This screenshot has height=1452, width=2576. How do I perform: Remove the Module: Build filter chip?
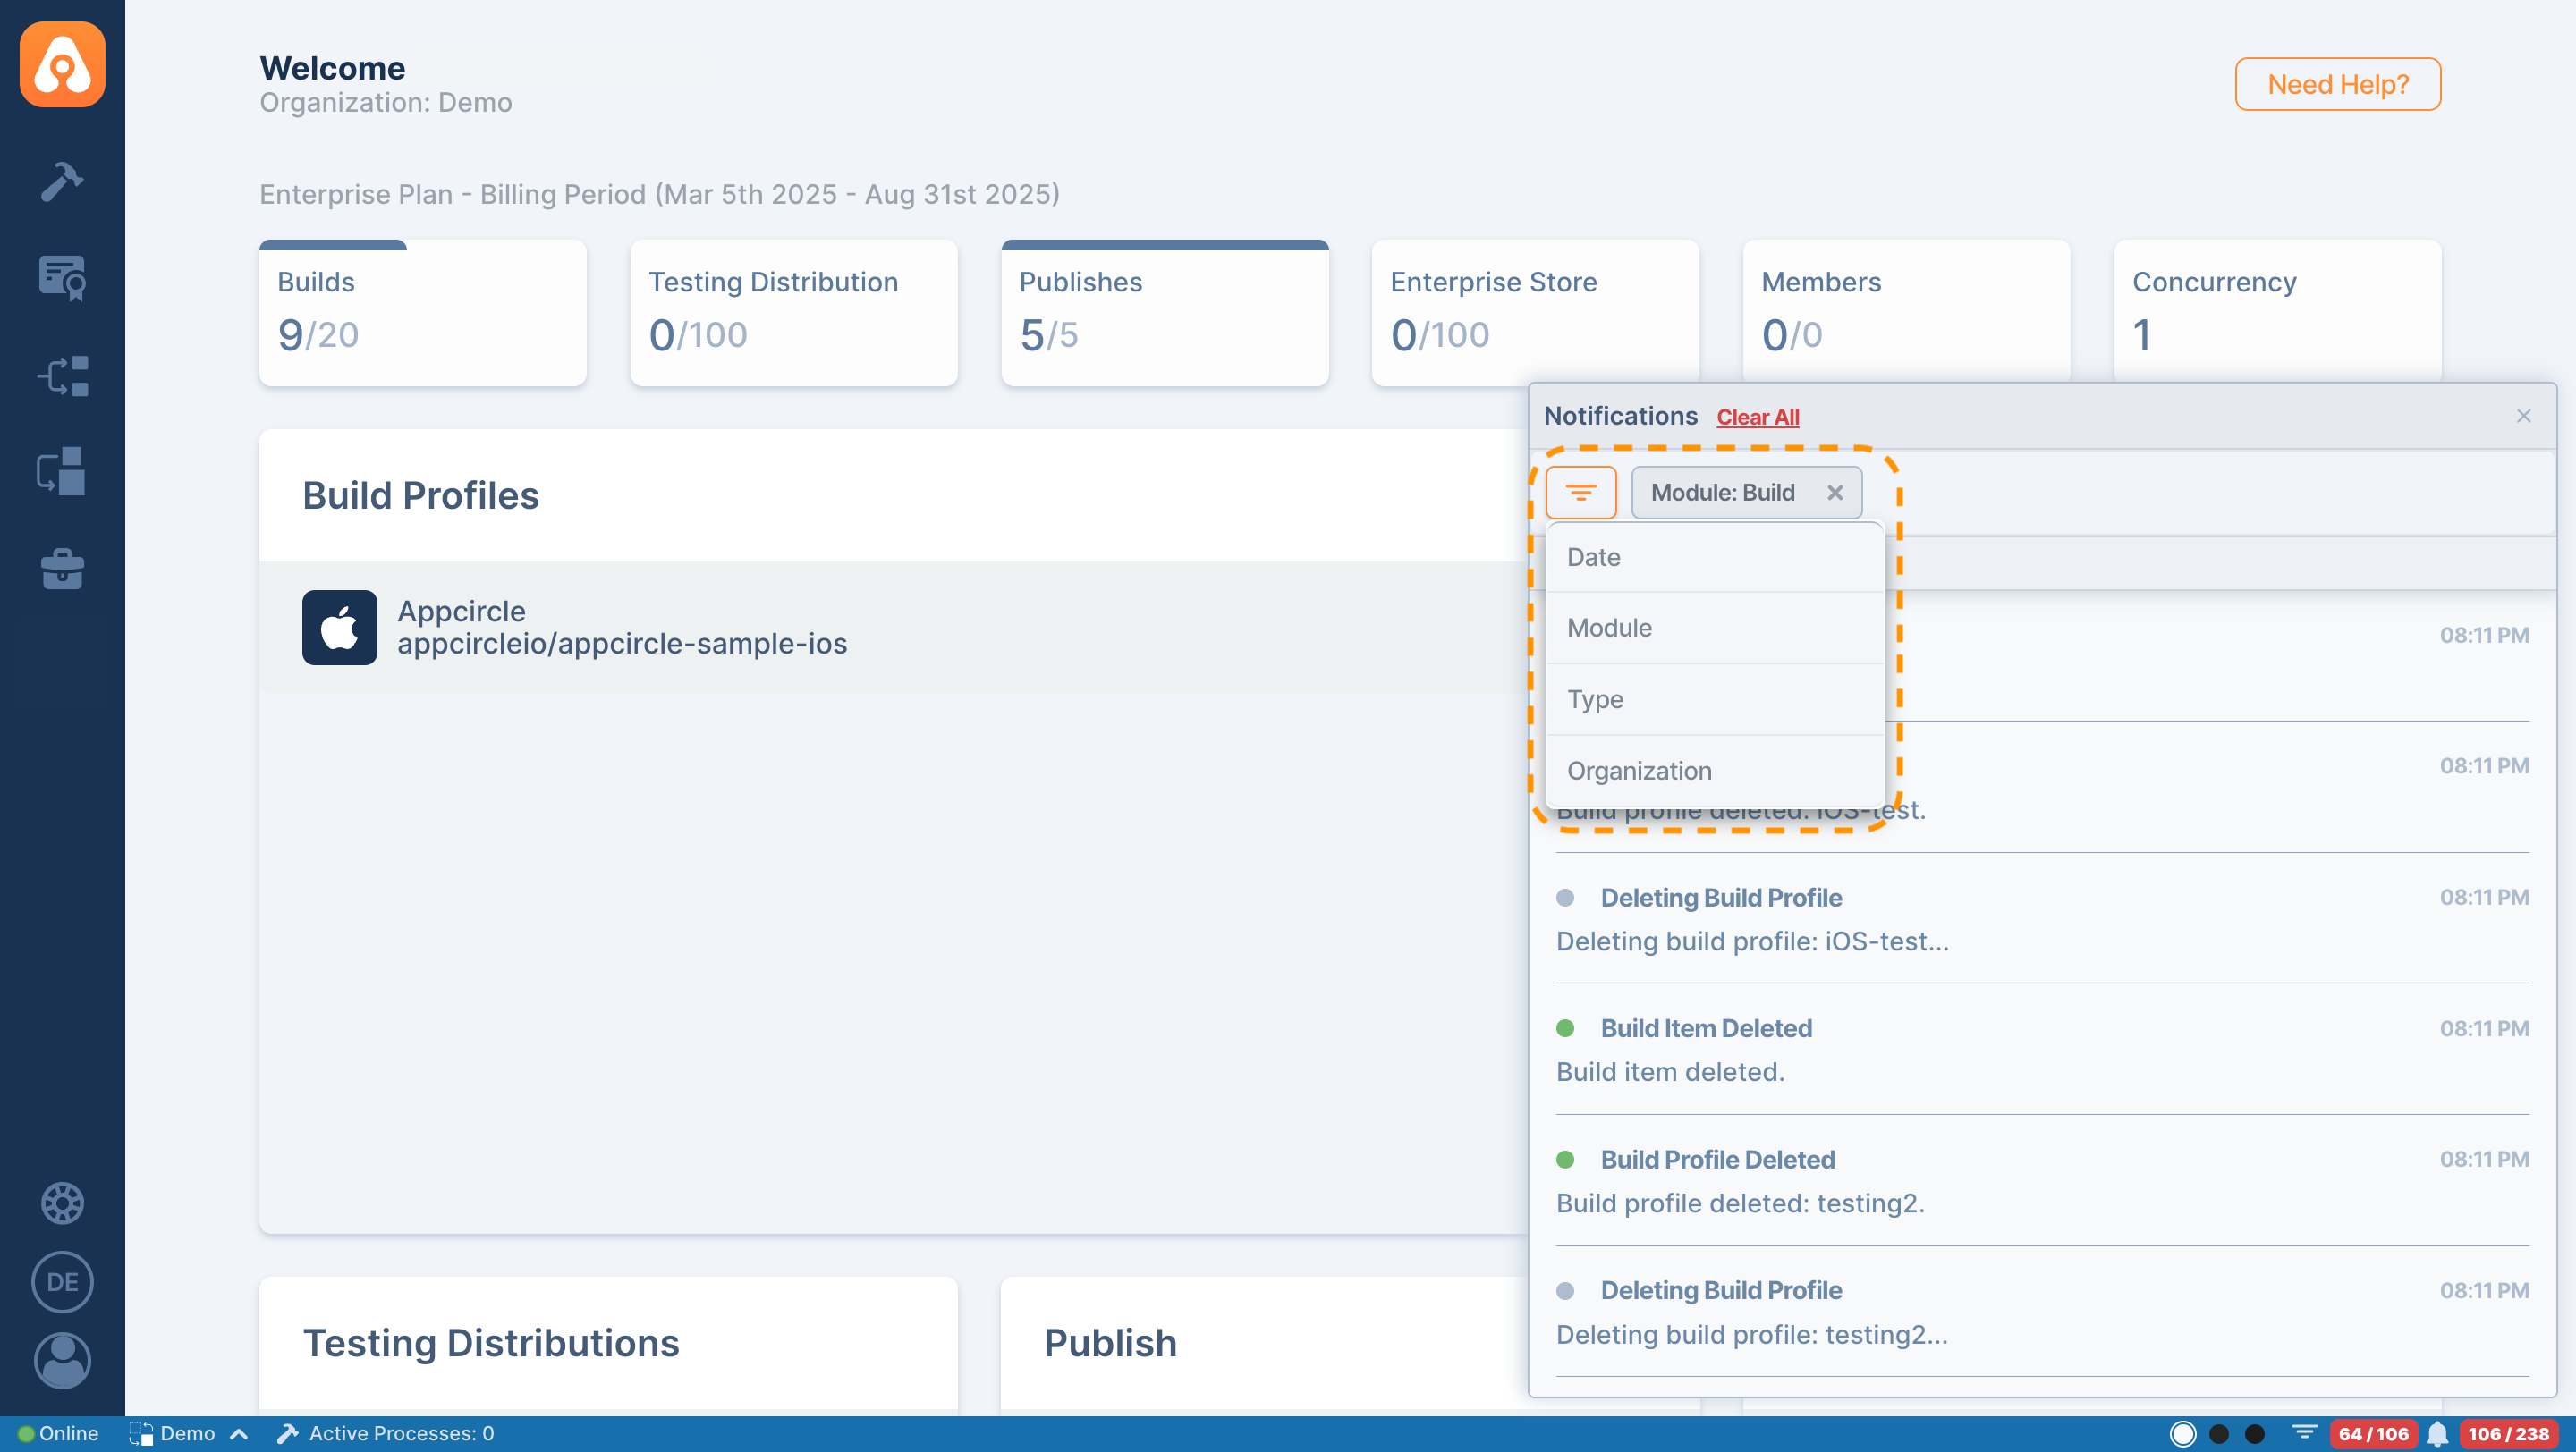[x=1835, y=493]
